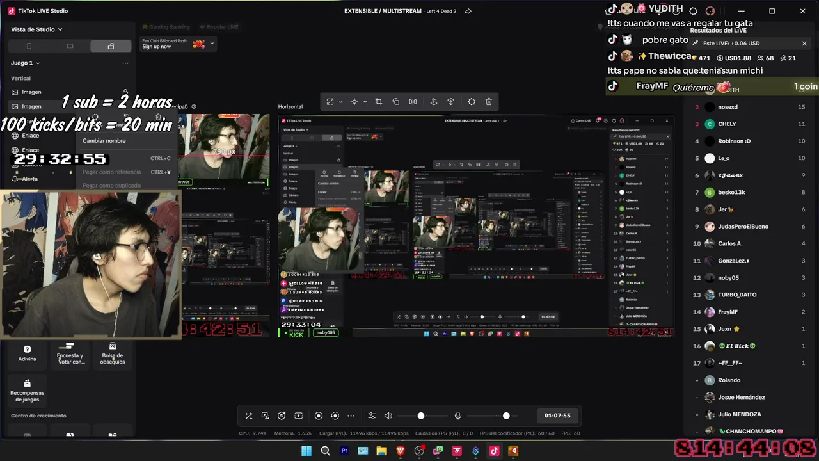Open Encuesta y Votar tool

70,353
